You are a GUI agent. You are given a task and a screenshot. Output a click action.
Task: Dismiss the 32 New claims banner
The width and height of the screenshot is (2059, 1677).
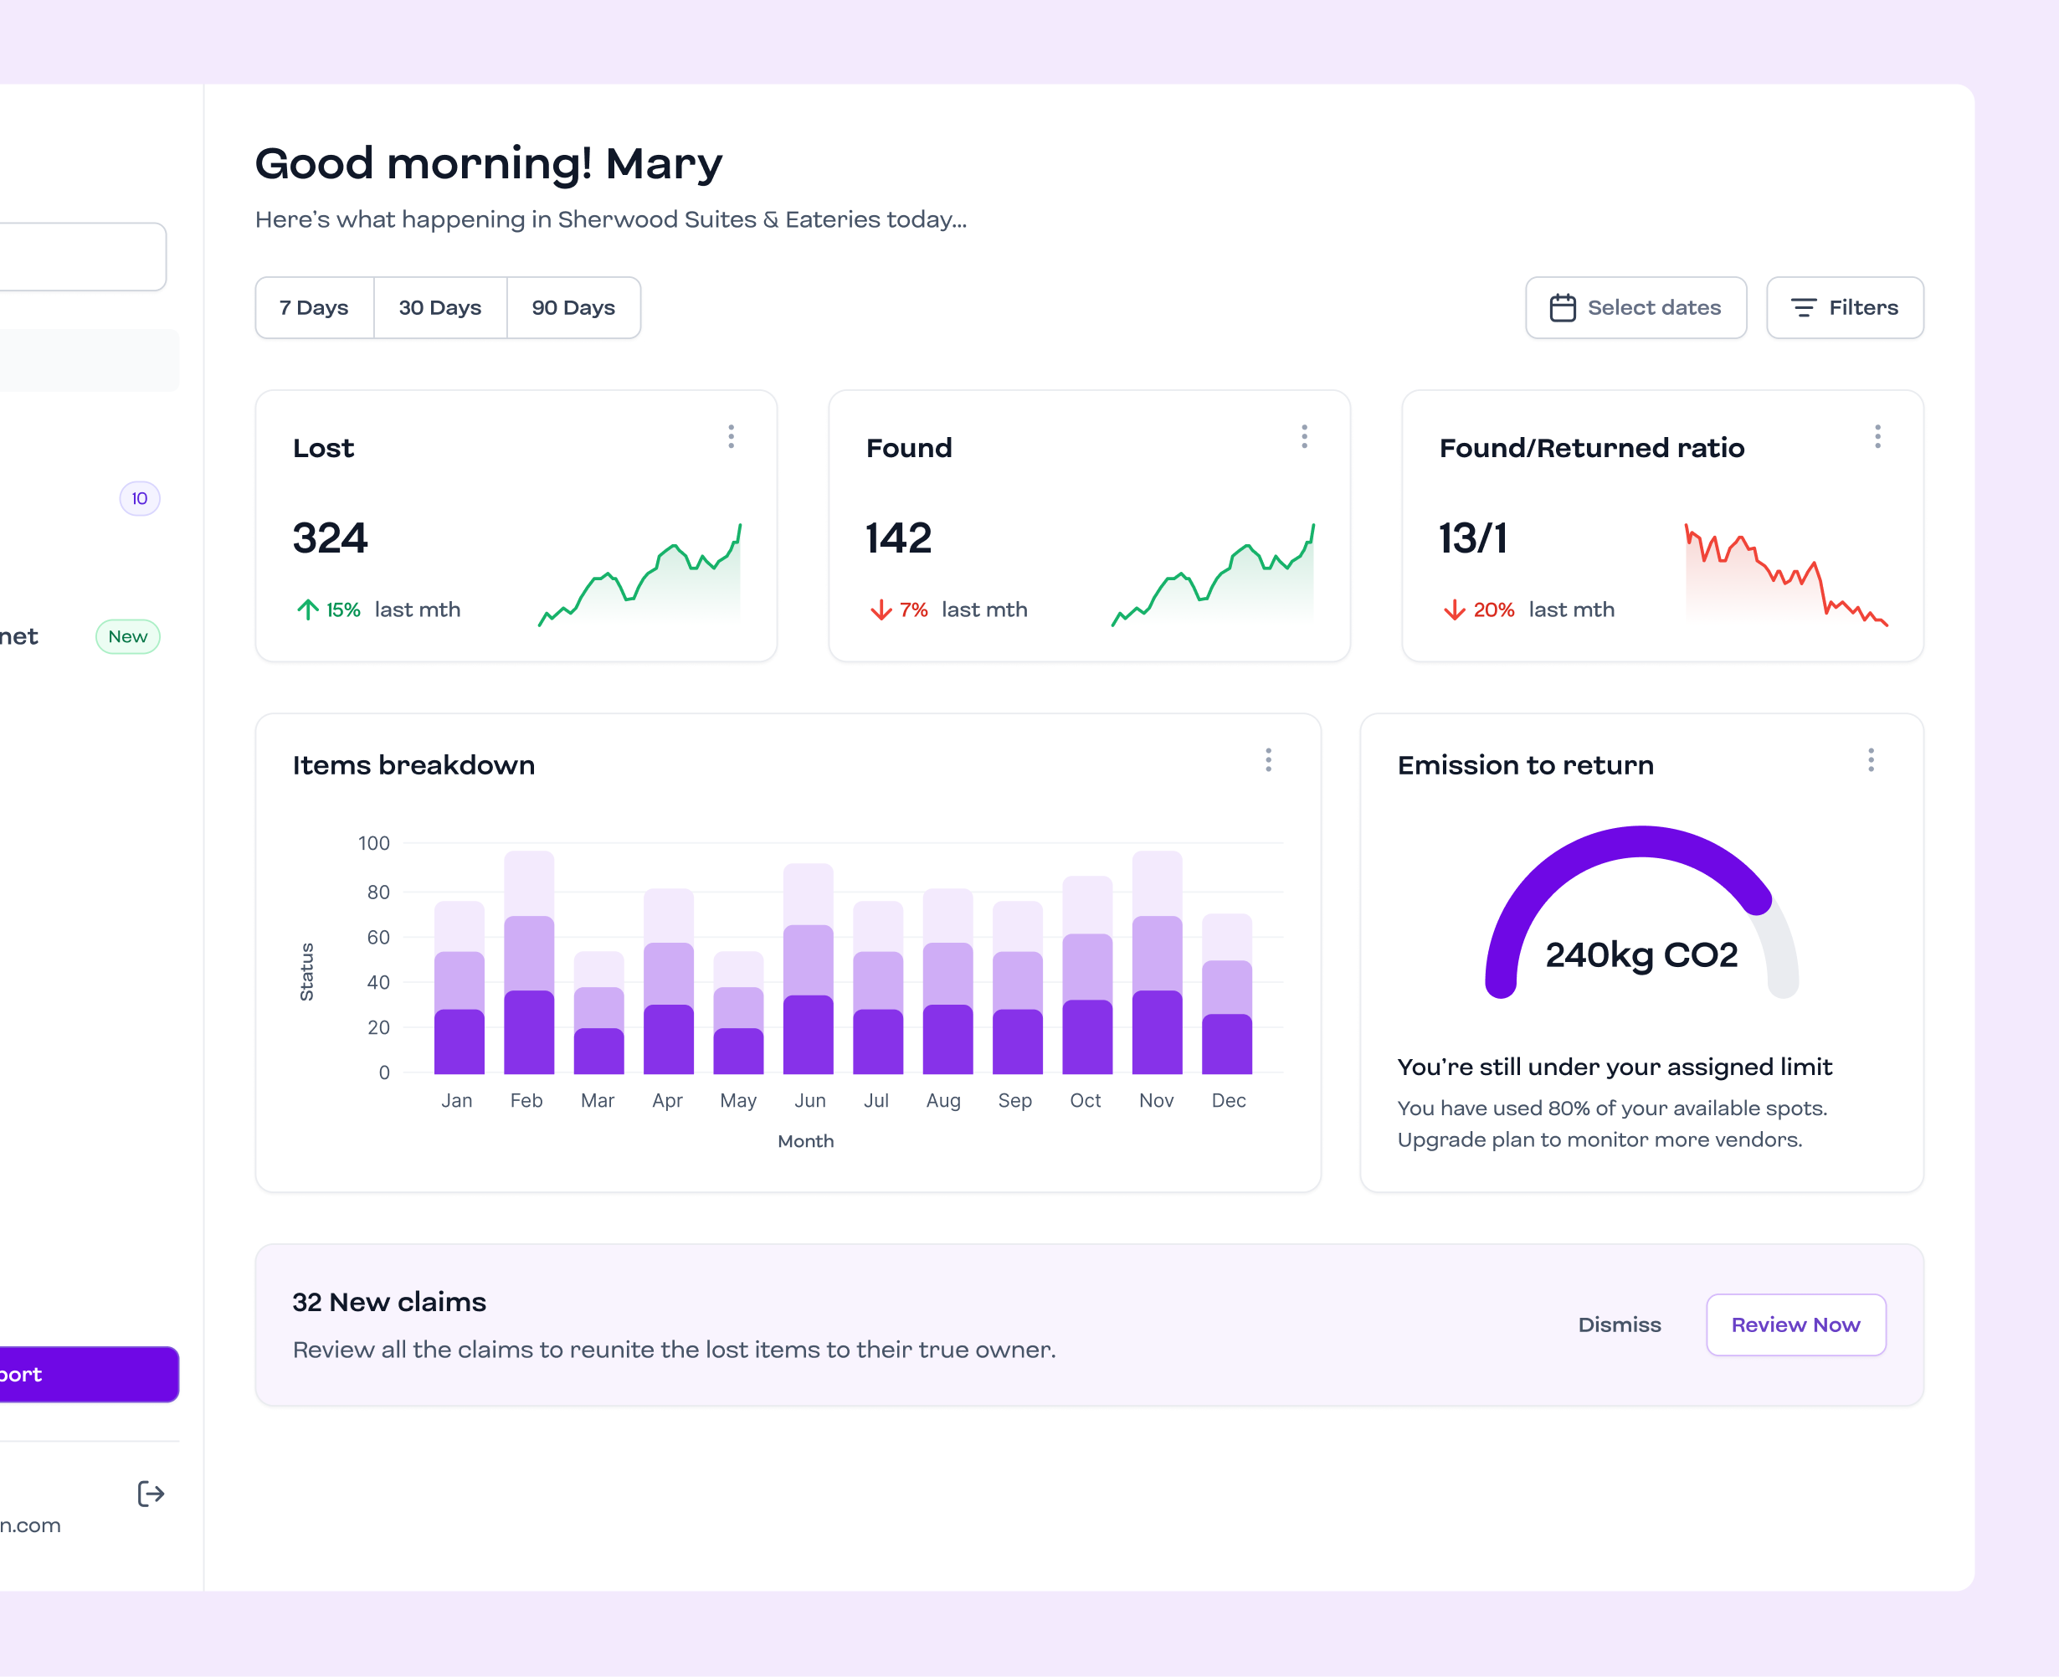[1620, 1325]
